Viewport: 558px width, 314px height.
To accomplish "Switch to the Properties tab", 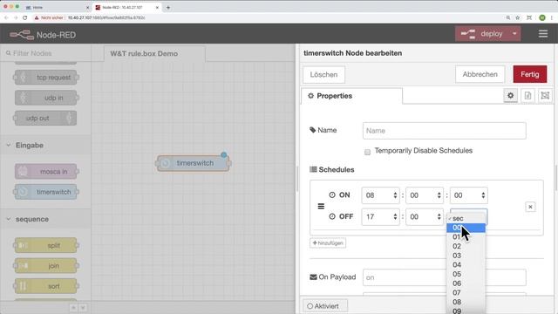I will point(352,96).
